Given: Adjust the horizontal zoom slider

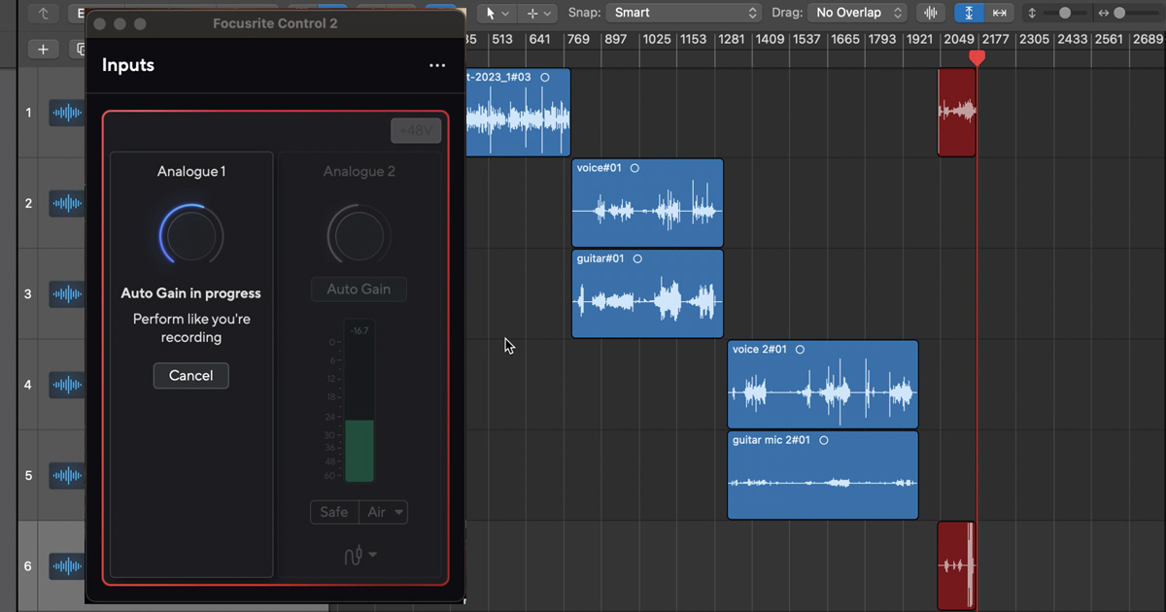Looking at the screenshot, I should click(x=1120, y=13).
